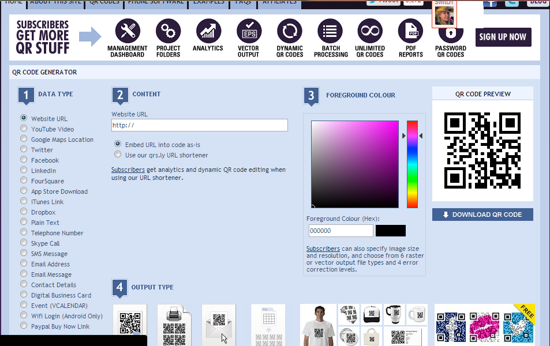Image resolution: width=550 pixels, height=346 pixels.
Task: Select the Wifi Login (Android Only) option
Action: pos(24,315)
